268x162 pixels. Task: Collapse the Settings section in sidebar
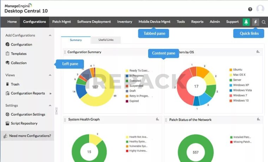coord(50,106)
